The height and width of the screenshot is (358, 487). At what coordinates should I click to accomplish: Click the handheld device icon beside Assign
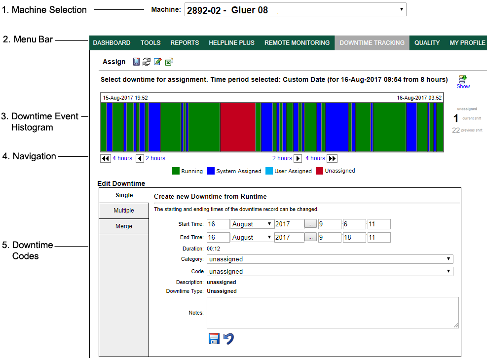click(136, 62)
